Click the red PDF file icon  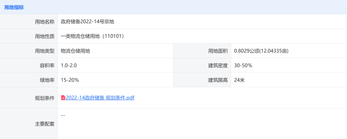coord(63,98)
